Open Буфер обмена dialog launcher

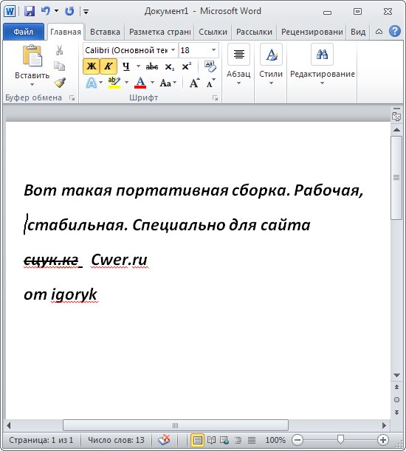tap(72, 98)
